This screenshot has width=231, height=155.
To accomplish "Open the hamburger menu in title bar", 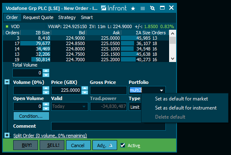I will [143, 8].
